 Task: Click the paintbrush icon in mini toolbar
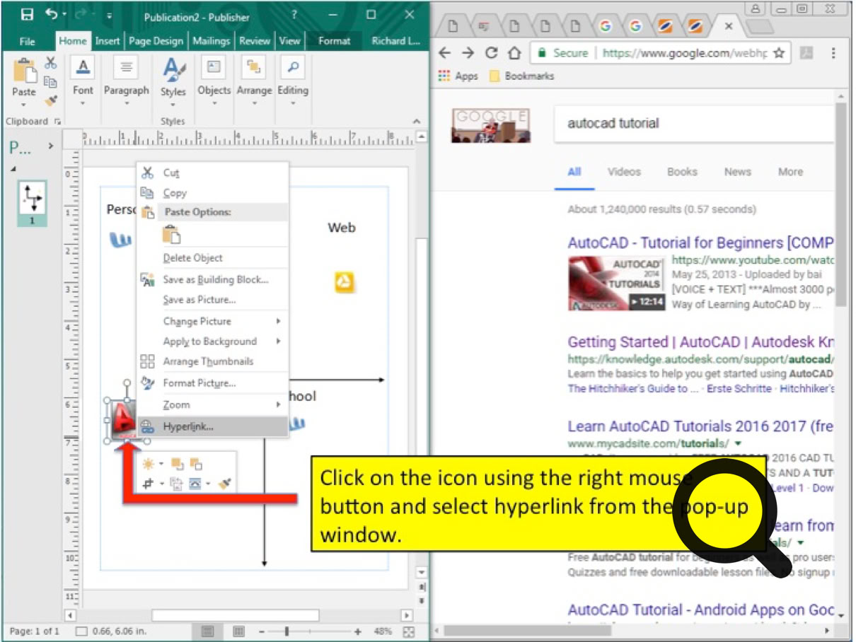click(225, 484)
